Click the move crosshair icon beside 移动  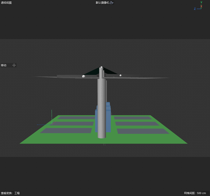[x=14, y=65]
